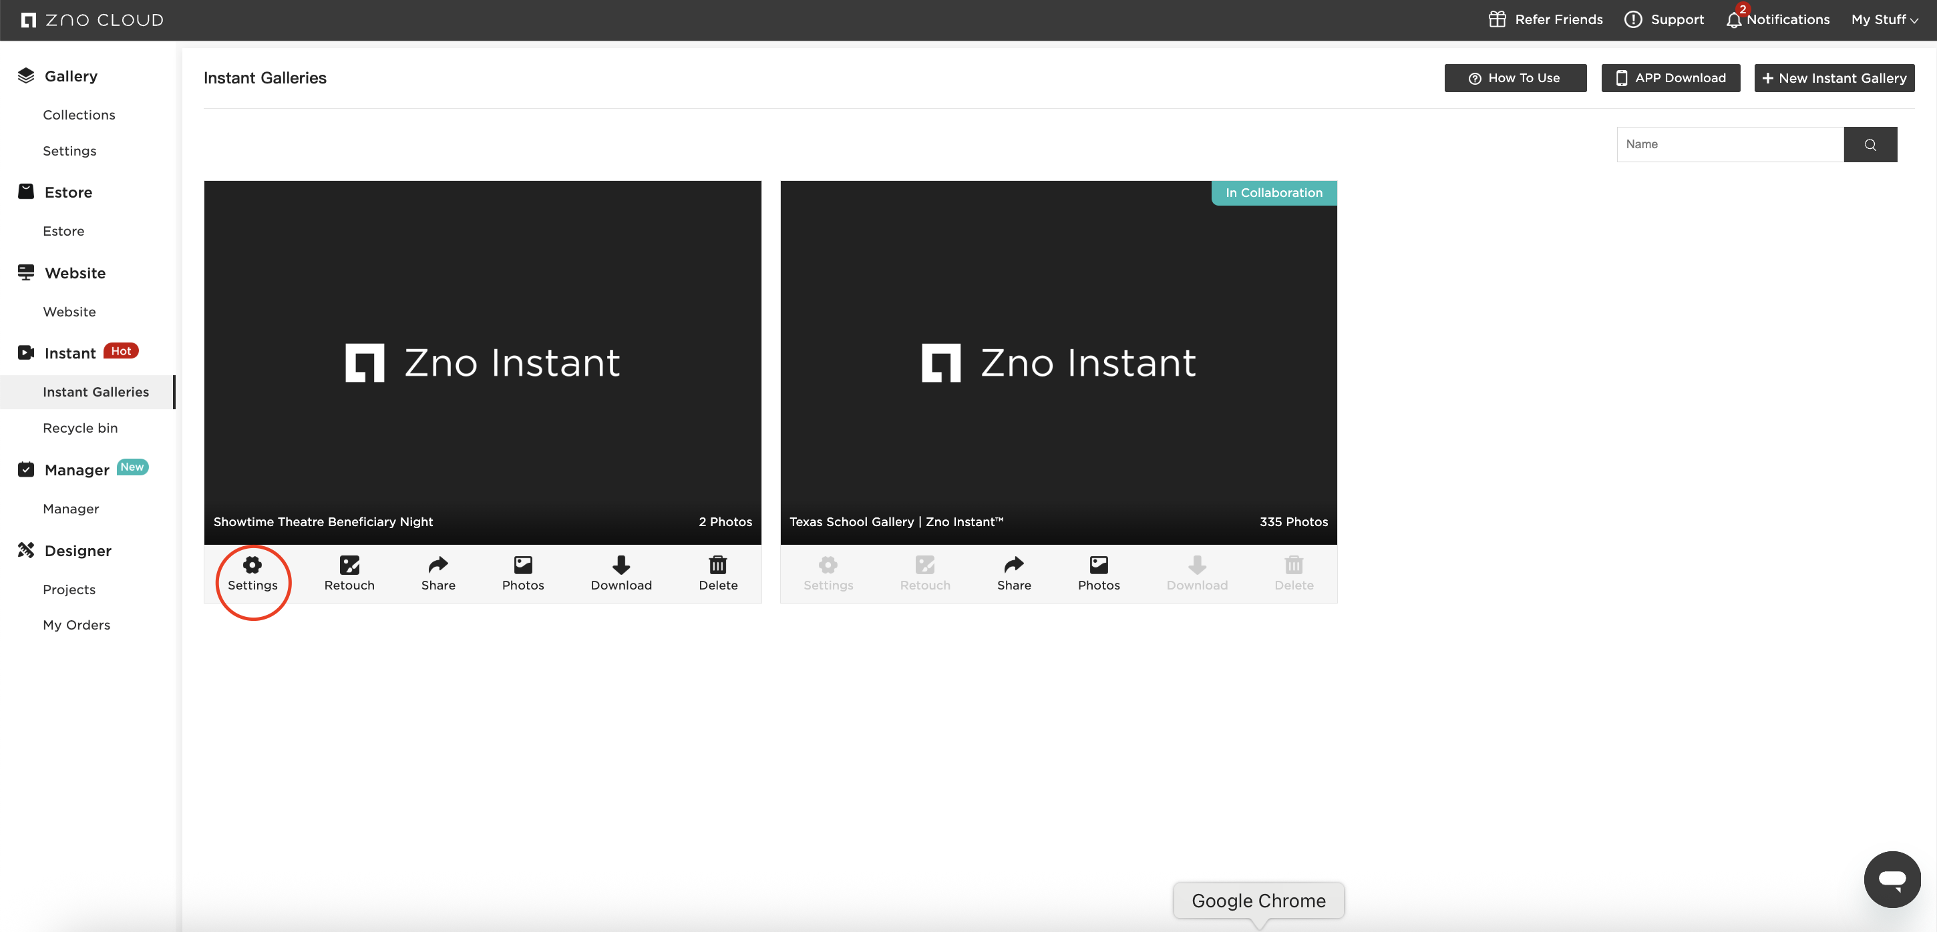1937x932 pixels.
Task: Select the Retouch tool for Showtime Theatre gallery
Action: (348, 573)
